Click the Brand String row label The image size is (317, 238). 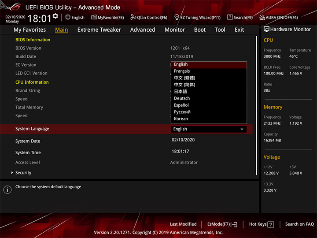pyautogui.click(x=28, y=91)
